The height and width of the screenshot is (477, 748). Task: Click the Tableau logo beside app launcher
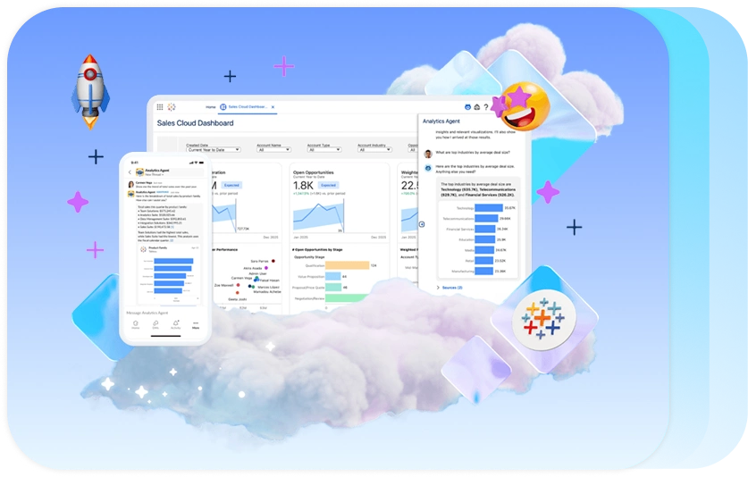[x=172, y=107]
